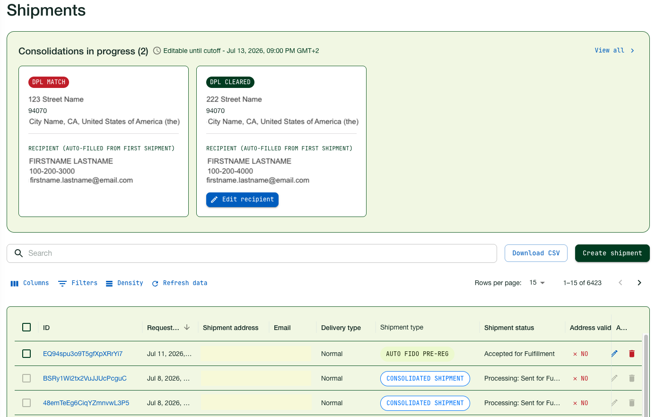Click trash icon for shipment 48emTeEg6CiqYZmnvwL3P5
Screen dimensions: 656x417
632,403
